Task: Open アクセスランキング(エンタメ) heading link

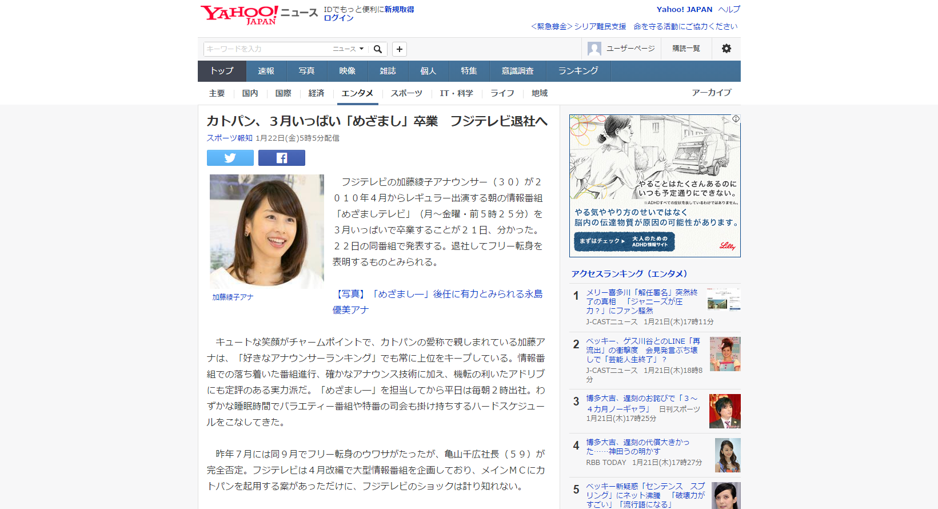Action: point(629,274)
